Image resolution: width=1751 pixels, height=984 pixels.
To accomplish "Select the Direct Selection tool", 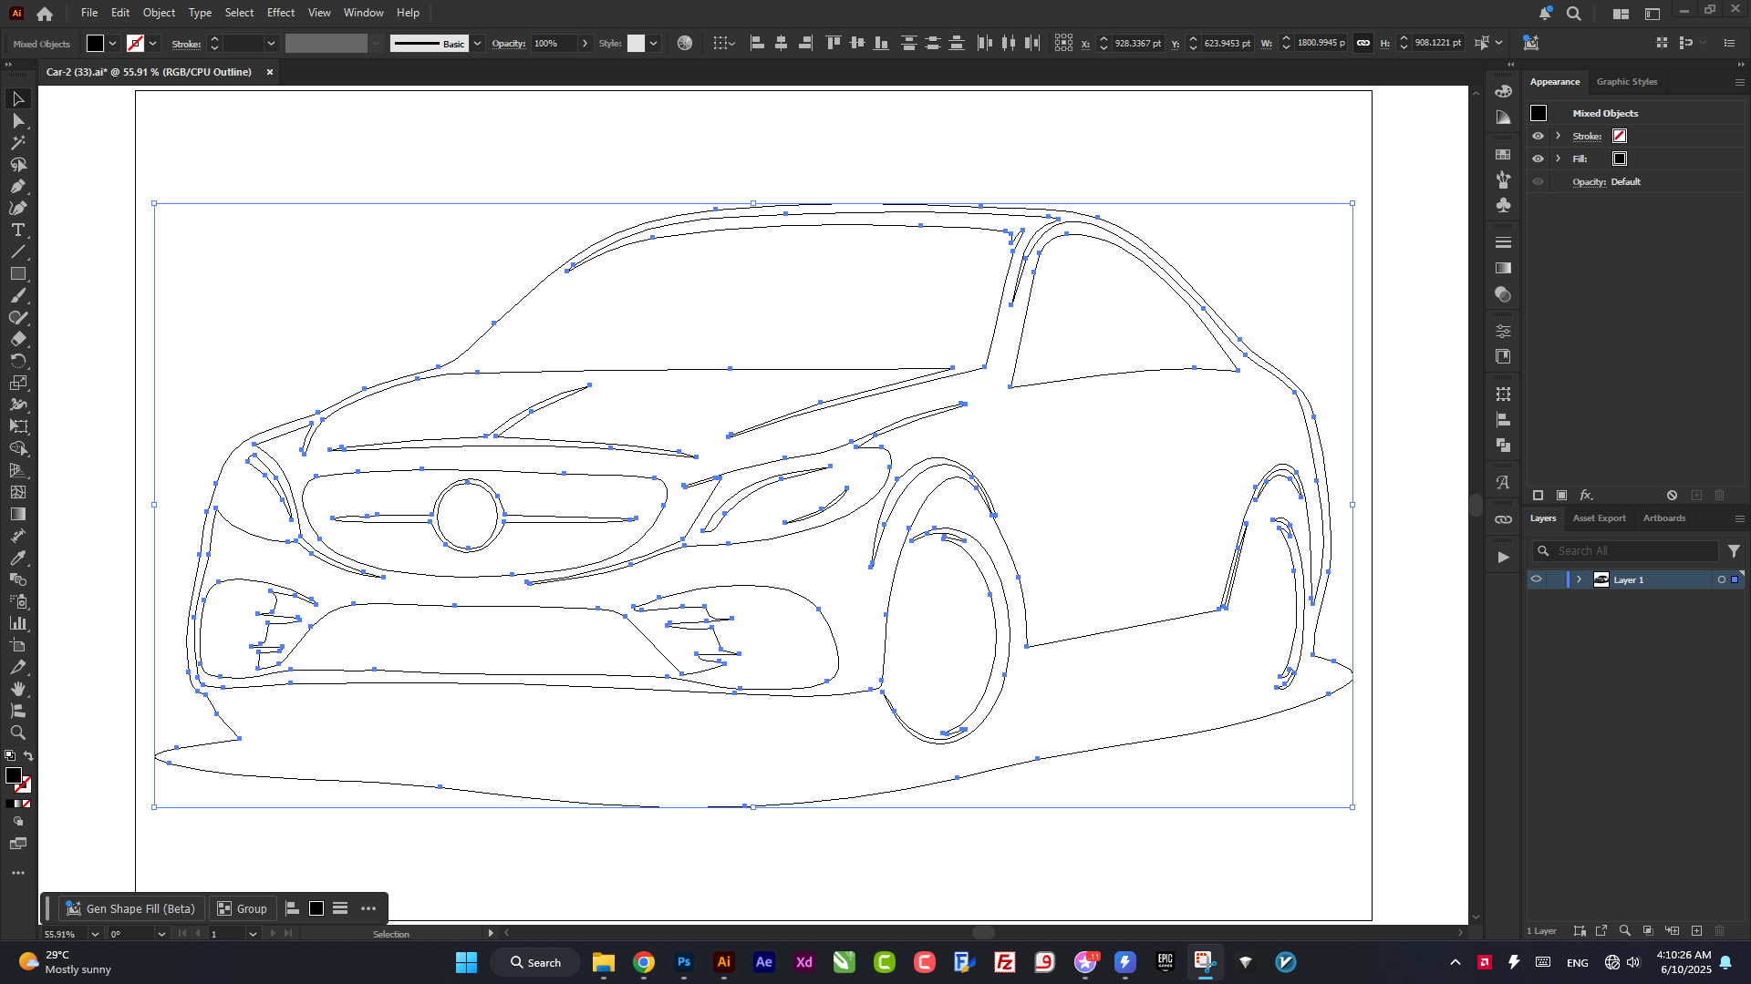I will (17, 120).
